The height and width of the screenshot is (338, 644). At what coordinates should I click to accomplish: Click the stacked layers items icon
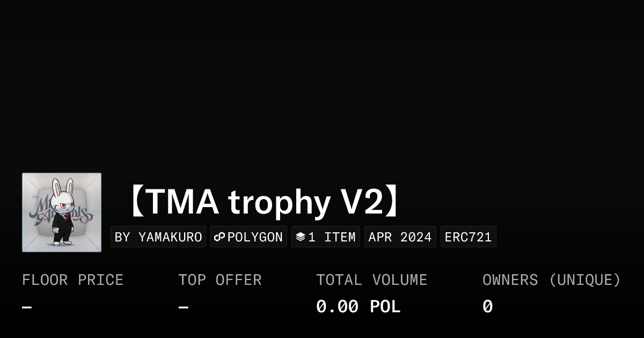301,237
